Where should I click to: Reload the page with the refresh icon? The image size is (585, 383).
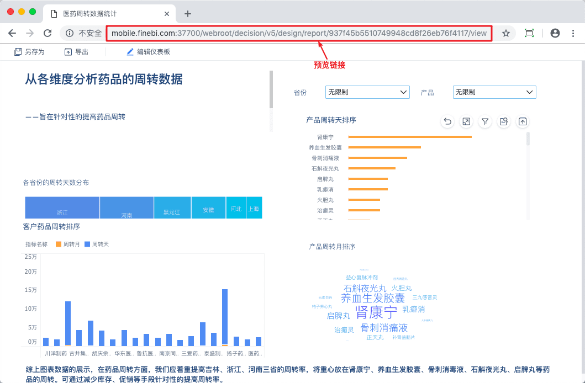(x=48, y=33)
